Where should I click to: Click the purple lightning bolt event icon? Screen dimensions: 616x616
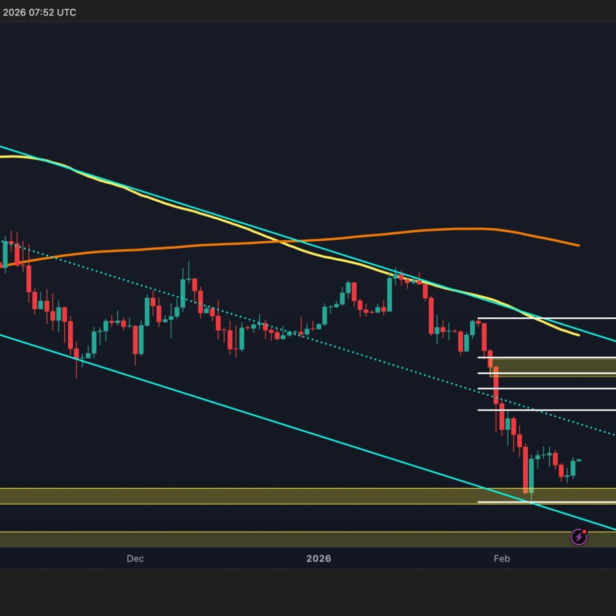click(579, 537)
